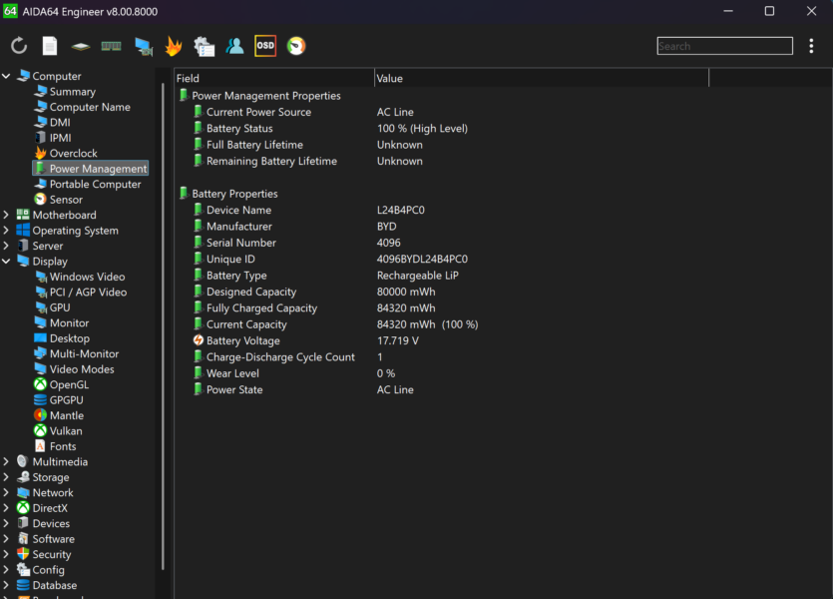
Task: Expand the Storage tree node
Action: pyautogui.click(x=6, y=477)
